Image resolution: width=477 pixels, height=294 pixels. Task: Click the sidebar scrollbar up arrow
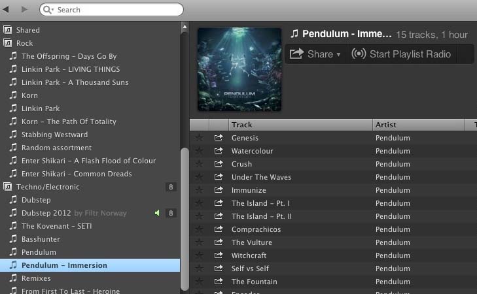[x=185, y=27]
